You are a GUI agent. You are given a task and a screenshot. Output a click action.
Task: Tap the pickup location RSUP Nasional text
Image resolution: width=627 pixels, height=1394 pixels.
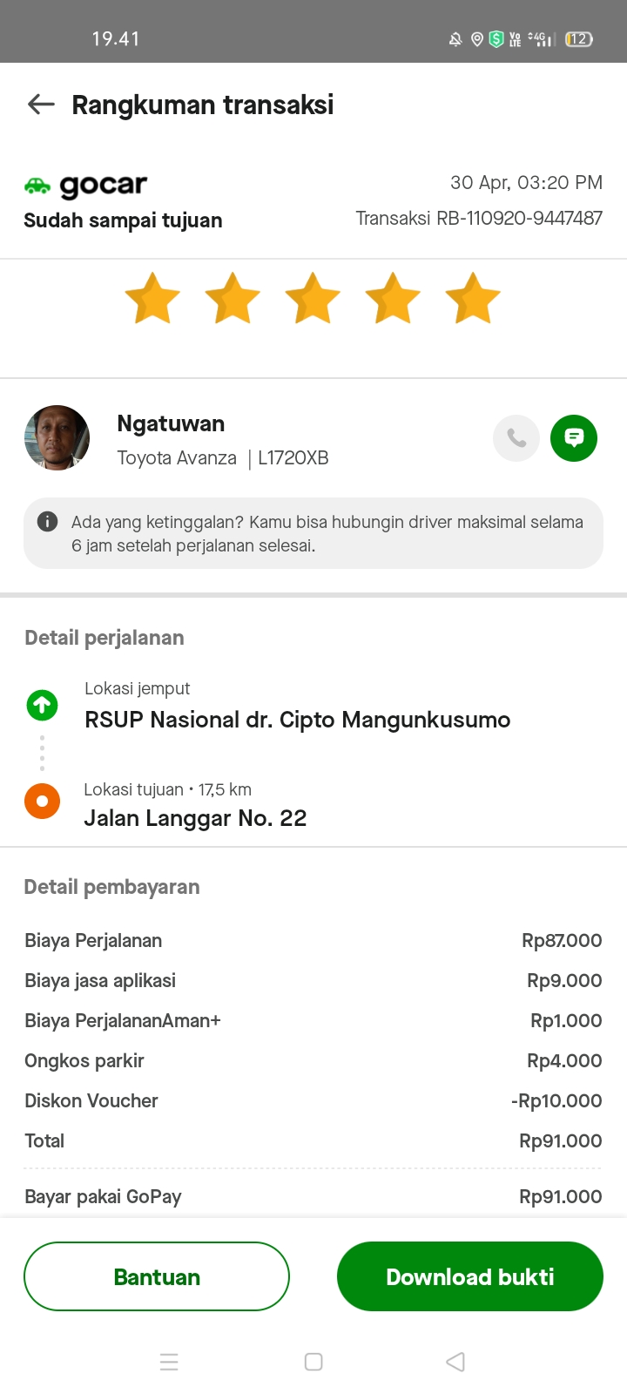297,720
